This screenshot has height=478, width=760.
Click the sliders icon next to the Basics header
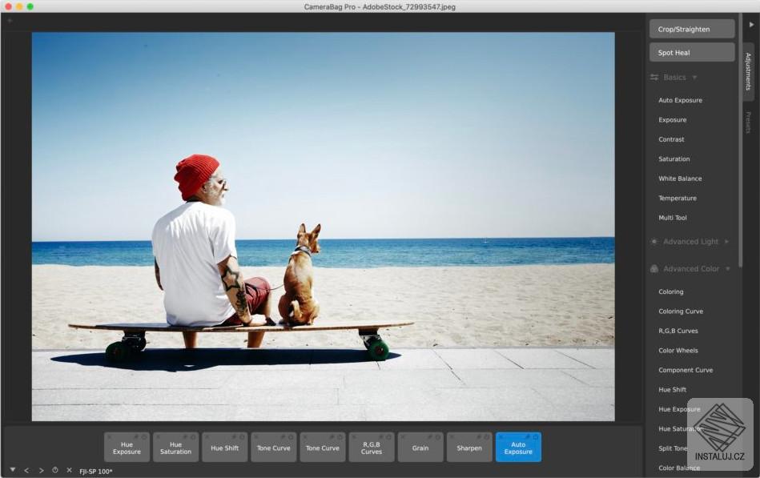(653, 77)
